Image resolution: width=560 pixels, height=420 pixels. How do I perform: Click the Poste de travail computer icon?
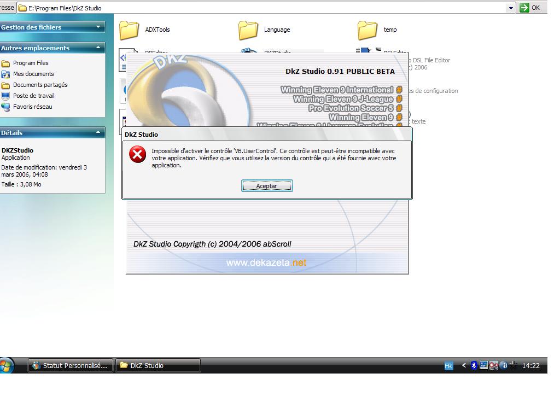click(5, 96)
